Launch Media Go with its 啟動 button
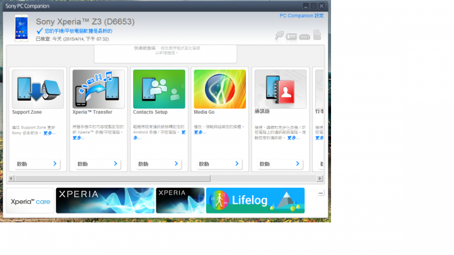 point(219,164)
